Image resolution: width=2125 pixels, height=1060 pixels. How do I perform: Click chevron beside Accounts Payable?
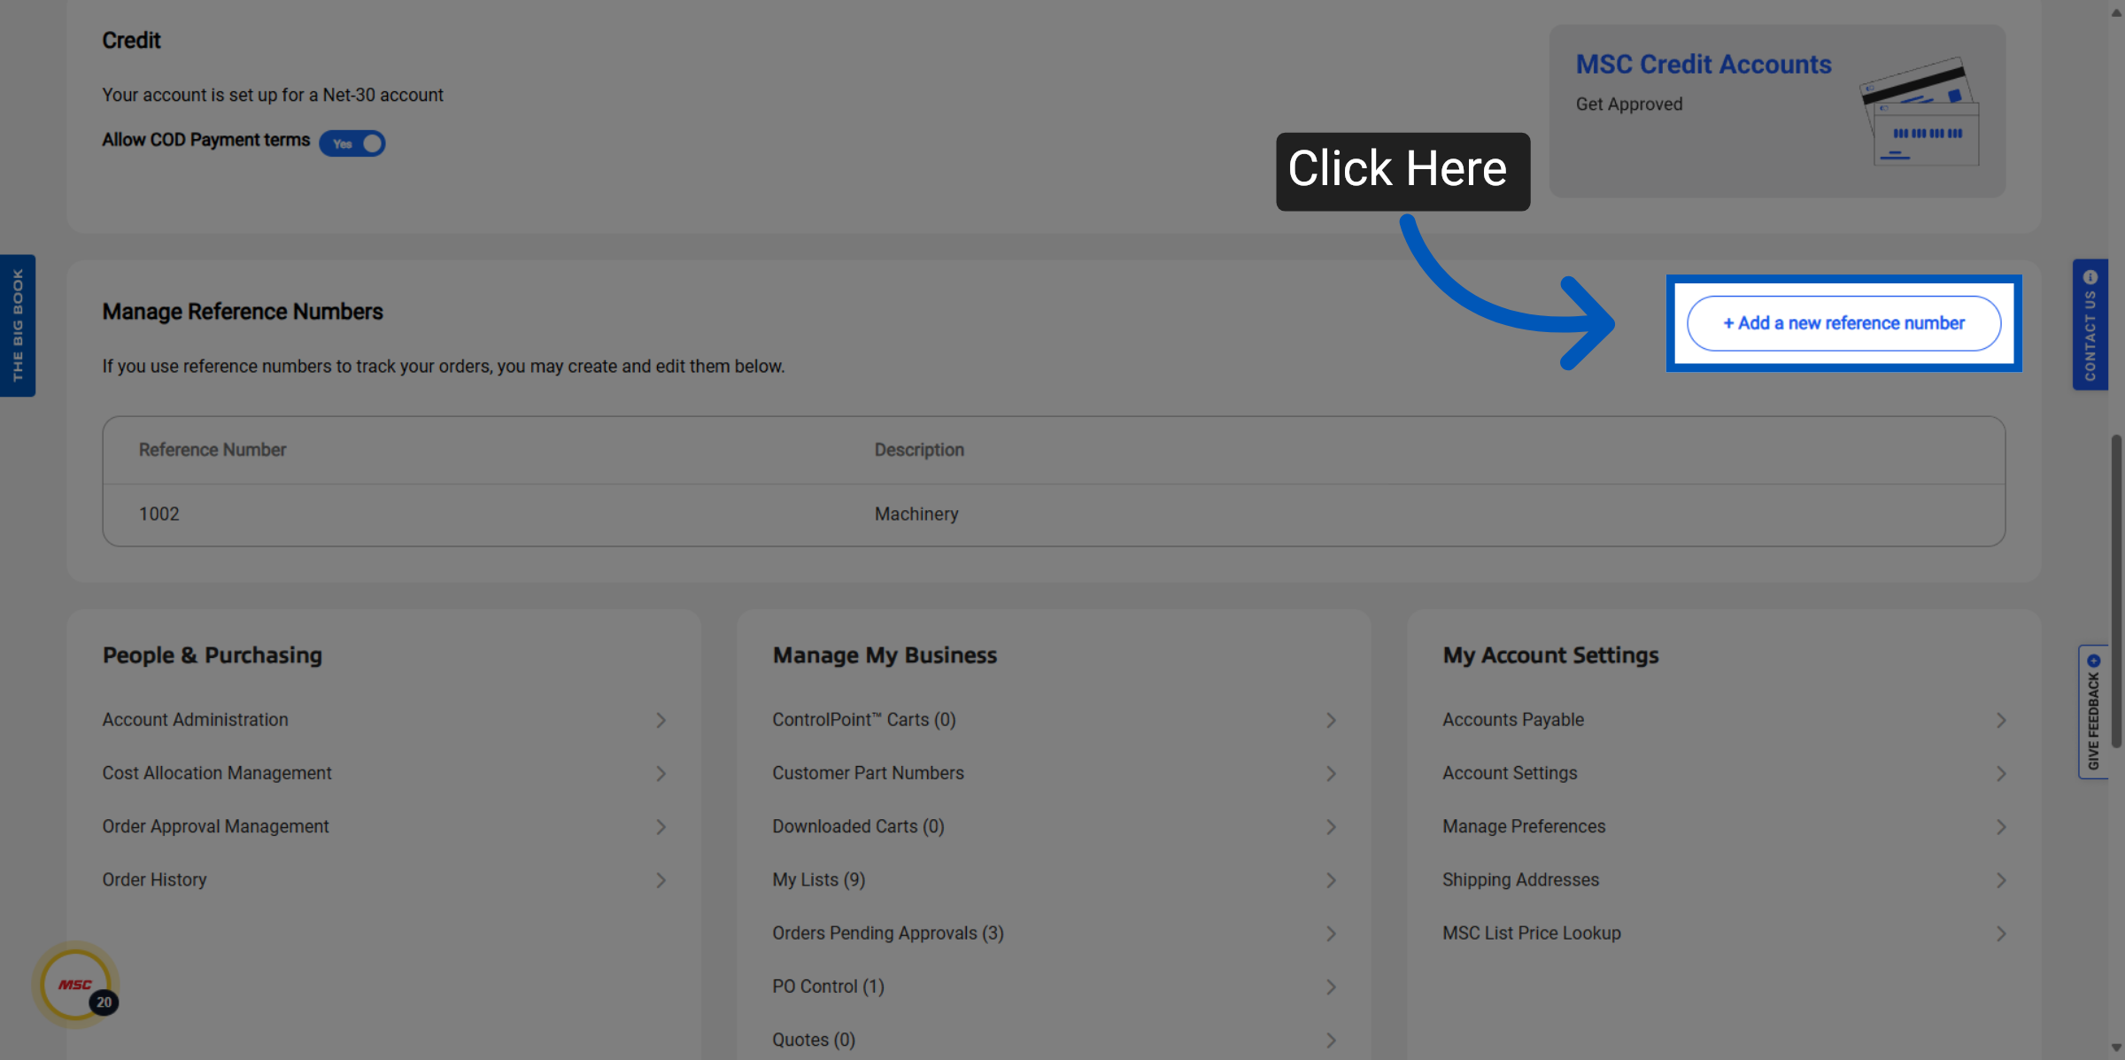coord(2001,720)
